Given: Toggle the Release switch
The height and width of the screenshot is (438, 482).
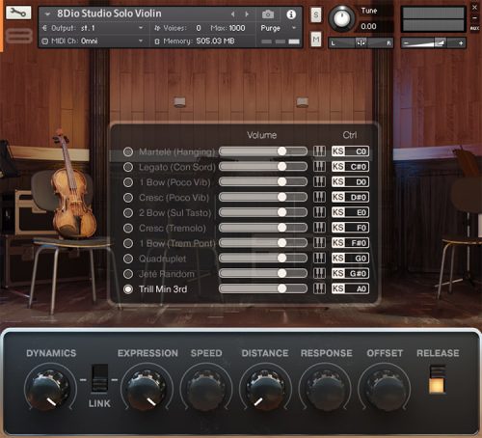Looking at the screenshot, I should pyautogui.click(x=437, y=379).
